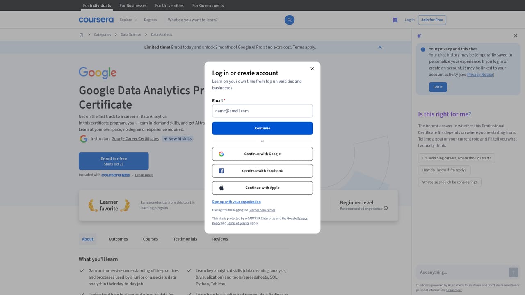Close the AI chat side panel
This screenshot has height=295, width=525.
tap(516, 36)
